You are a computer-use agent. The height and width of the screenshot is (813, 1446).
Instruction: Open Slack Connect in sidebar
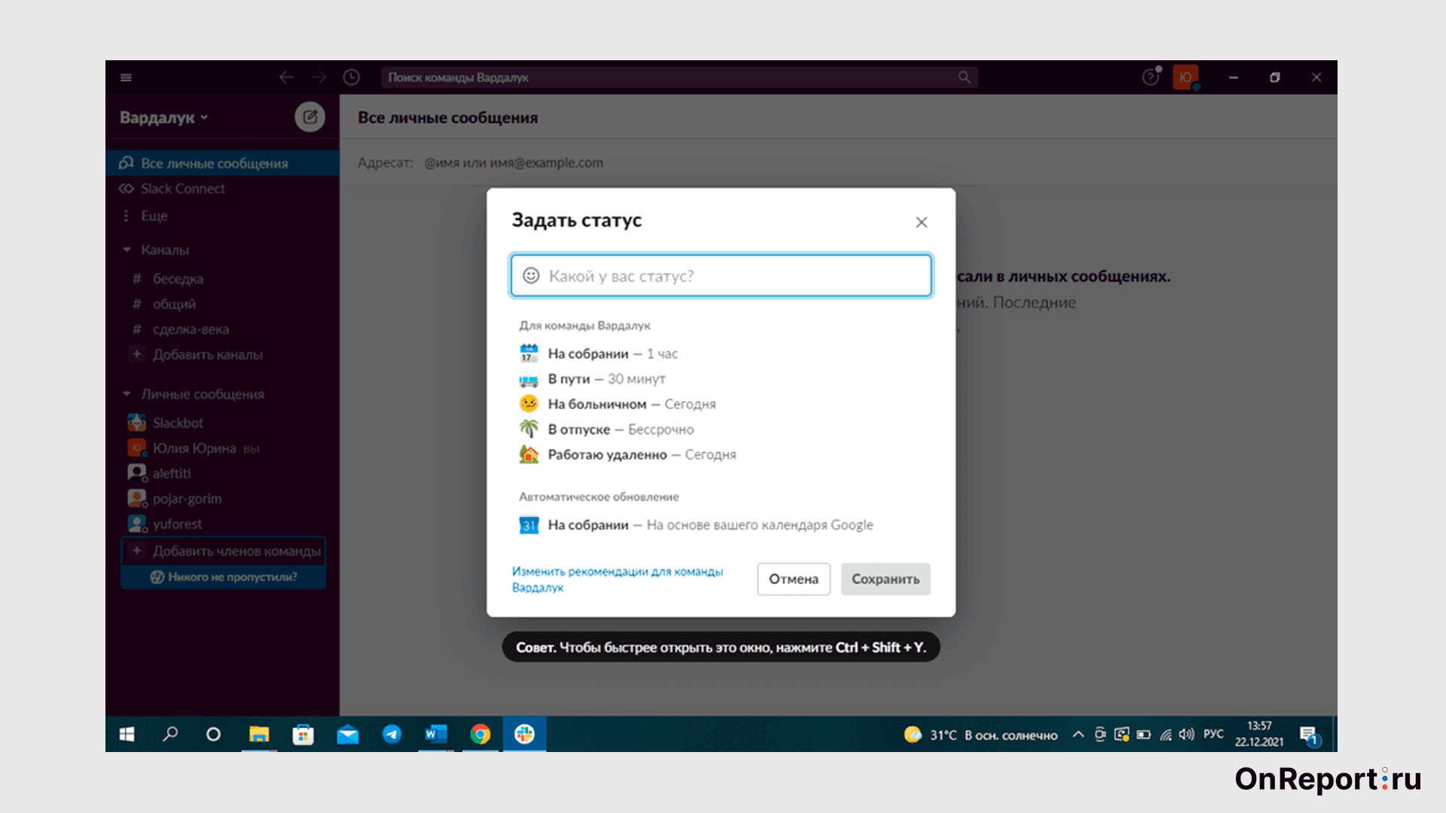pos(222,189)
